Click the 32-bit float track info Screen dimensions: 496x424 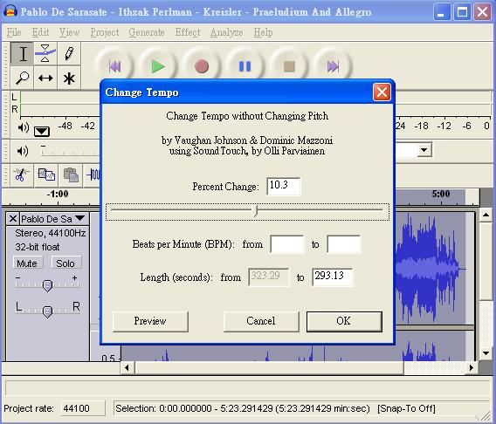(x=38, y=247)
